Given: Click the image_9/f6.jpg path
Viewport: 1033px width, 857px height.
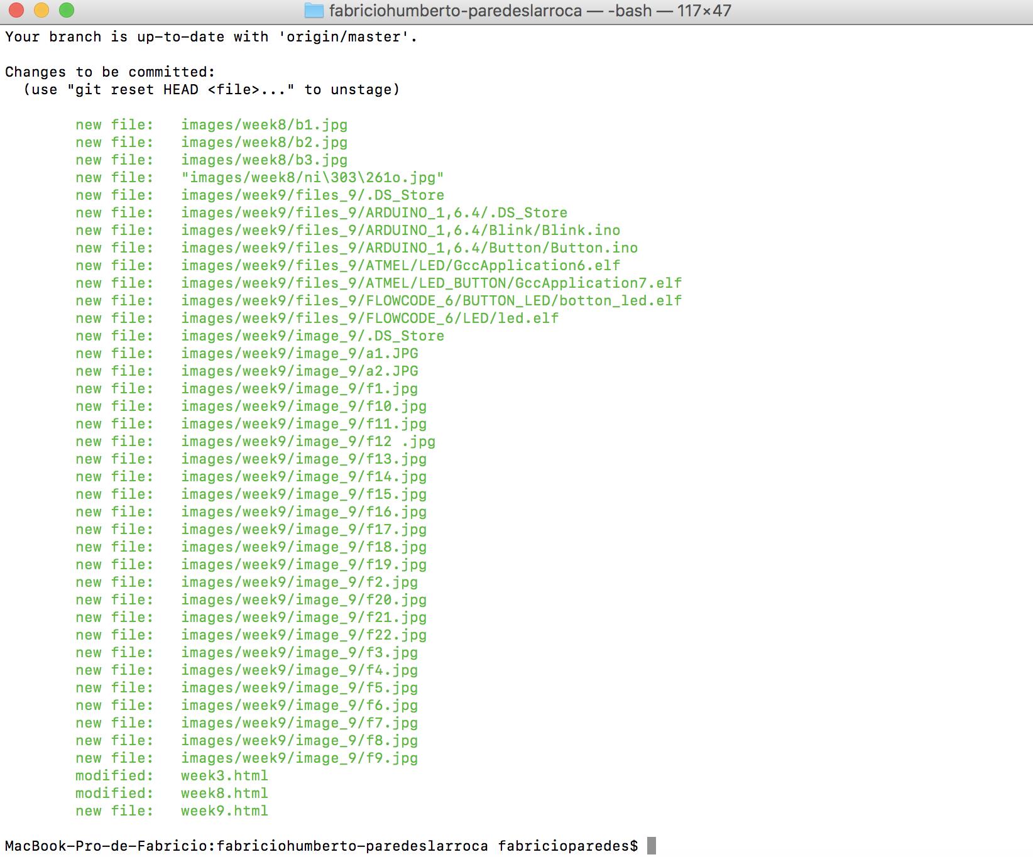Looking at the screenshot, I should tap(300, 706).
